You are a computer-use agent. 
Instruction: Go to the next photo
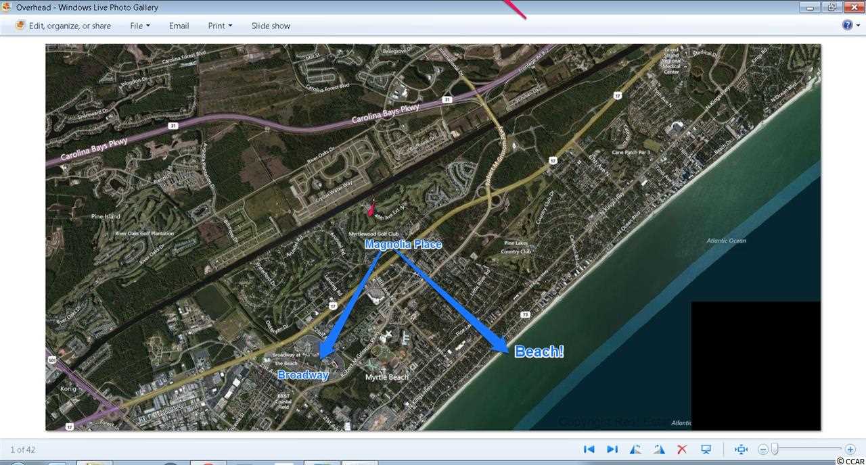tap(612, 449)
